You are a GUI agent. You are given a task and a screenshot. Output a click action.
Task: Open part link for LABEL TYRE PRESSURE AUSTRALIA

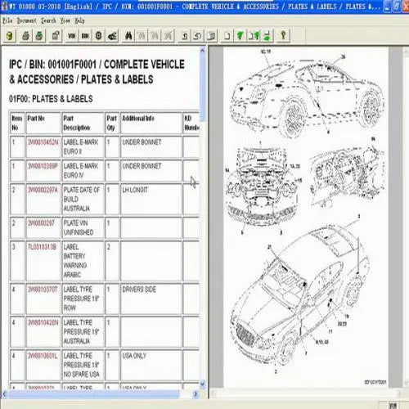tap(43, 322)
